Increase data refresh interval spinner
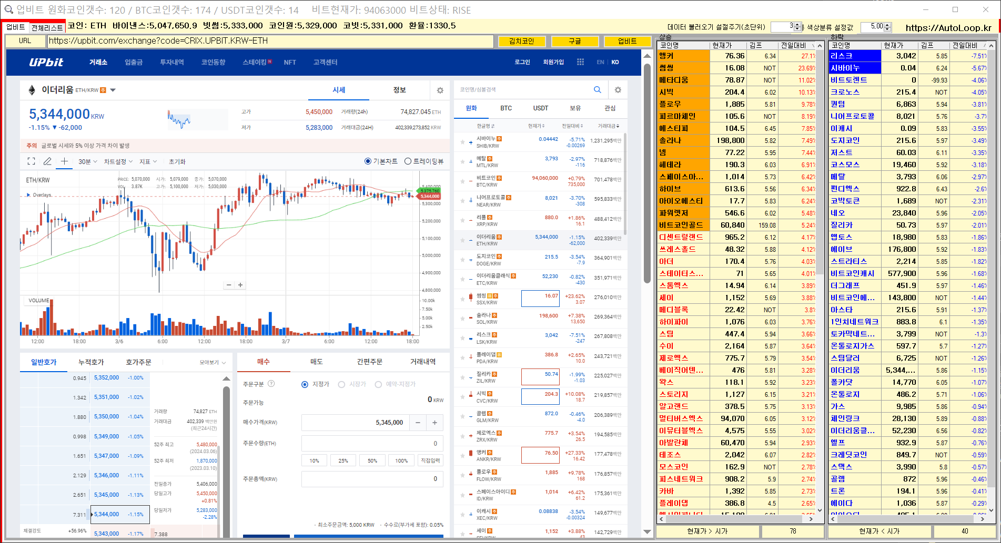The width and height of the screenshot is (1001, 543). pyautogui.click(x=797, y=25)
